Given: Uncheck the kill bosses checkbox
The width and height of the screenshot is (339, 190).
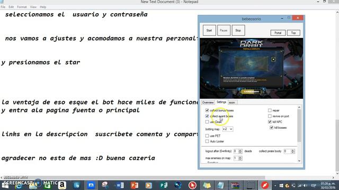Looking at the screenshot, I should pos(271,128).
